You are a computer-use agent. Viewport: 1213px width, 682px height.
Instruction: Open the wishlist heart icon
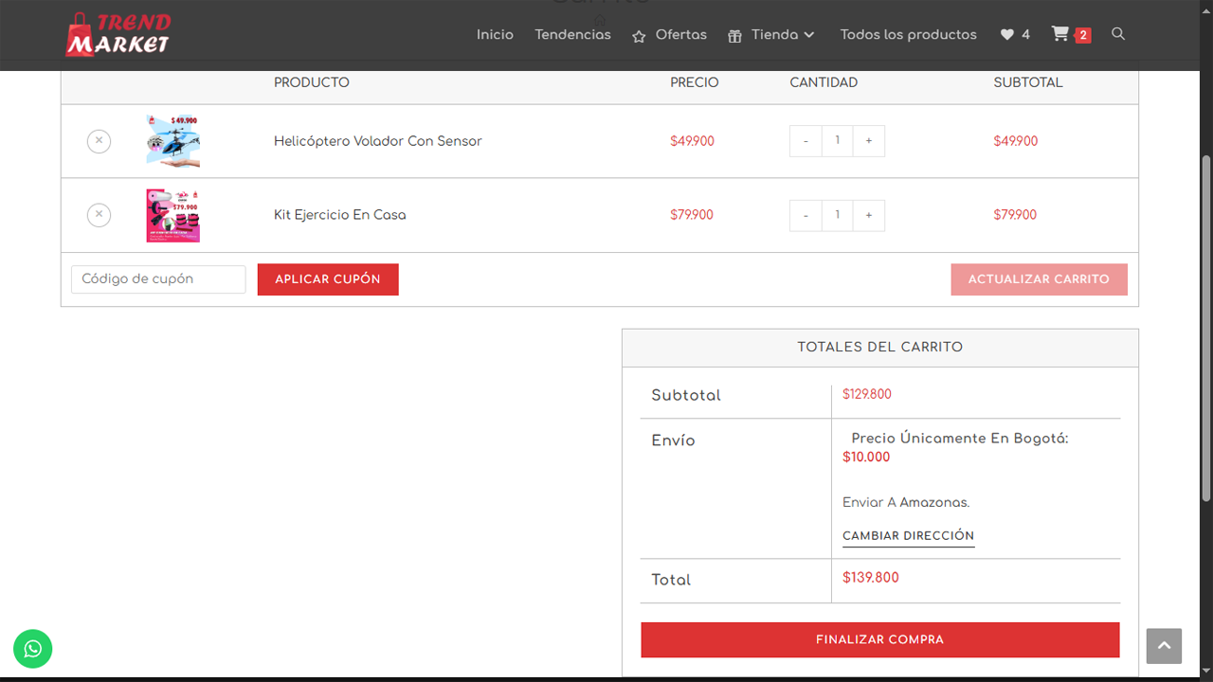click(x=1007, y=34)
